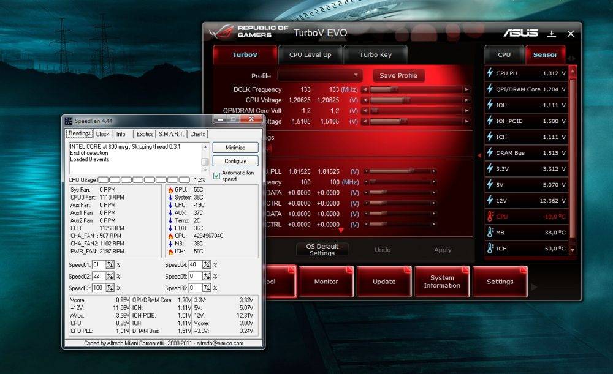The height and width of the screenshot is (374, 613).
Task: Click the left arrow of CPU Voltage slider
Action: click(365, 100)
